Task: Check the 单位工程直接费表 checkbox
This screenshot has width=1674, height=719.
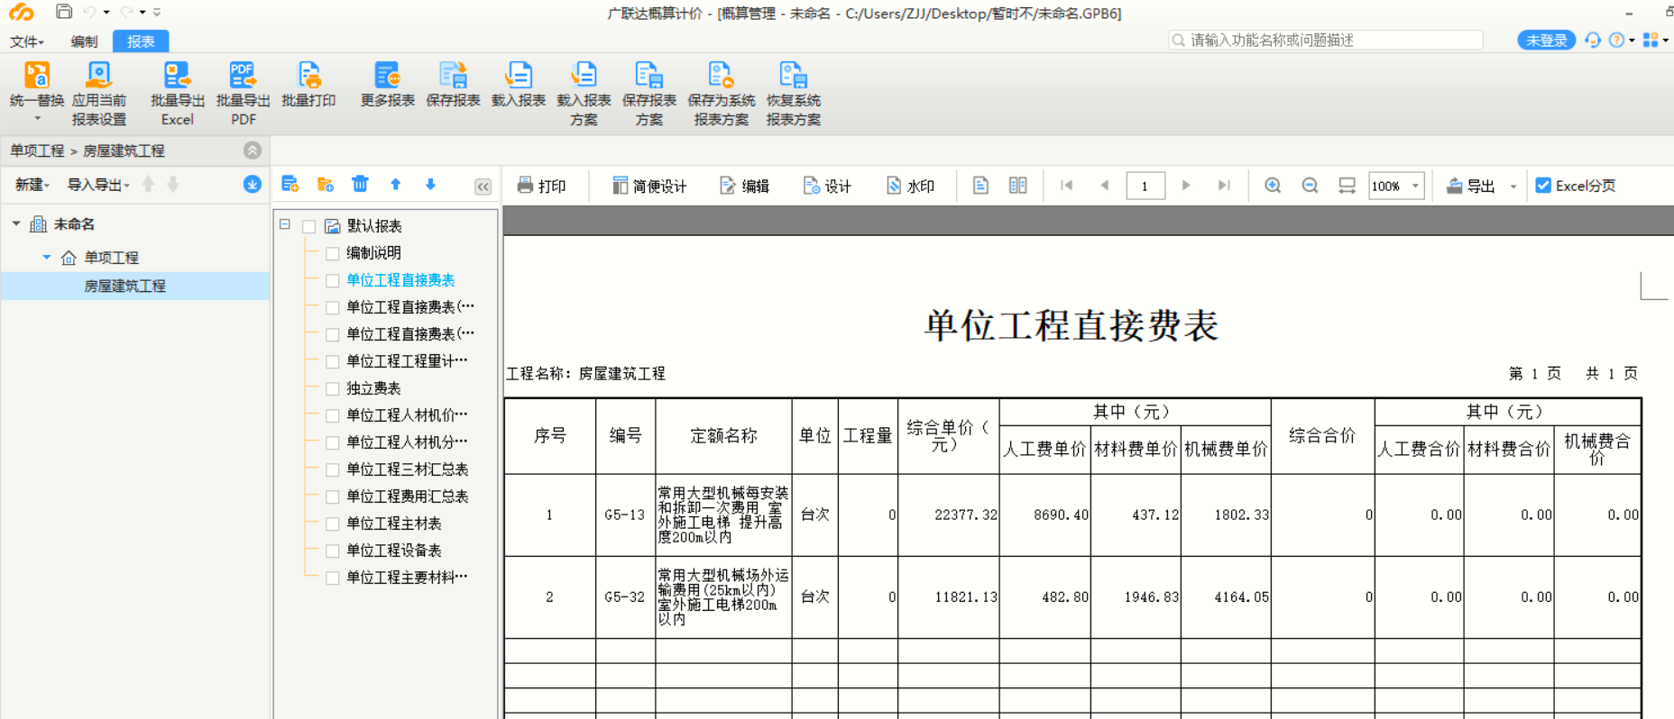Action: pos(333,280)
